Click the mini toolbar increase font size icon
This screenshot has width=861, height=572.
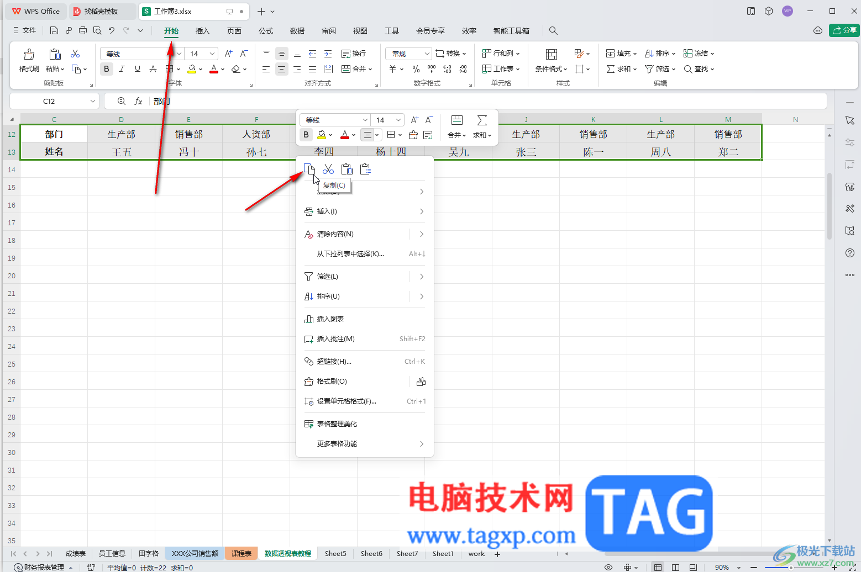[x=415, y=120]
